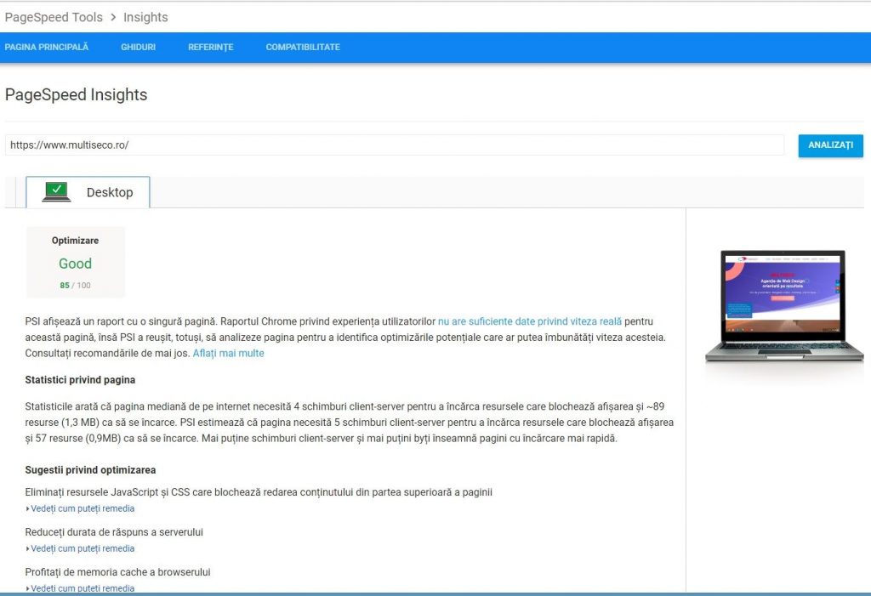Click the 'PageSpeed Insights' page heading

76,95
